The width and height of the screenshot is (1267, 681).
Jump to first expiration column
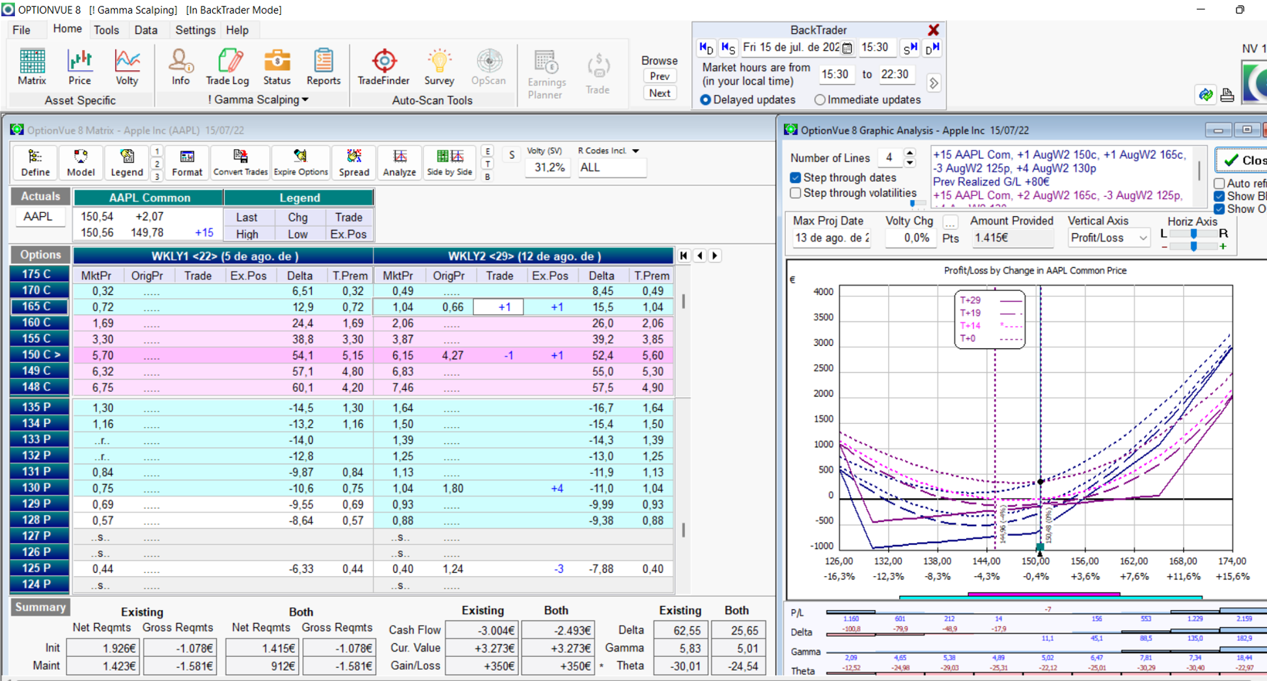point(684,256)
